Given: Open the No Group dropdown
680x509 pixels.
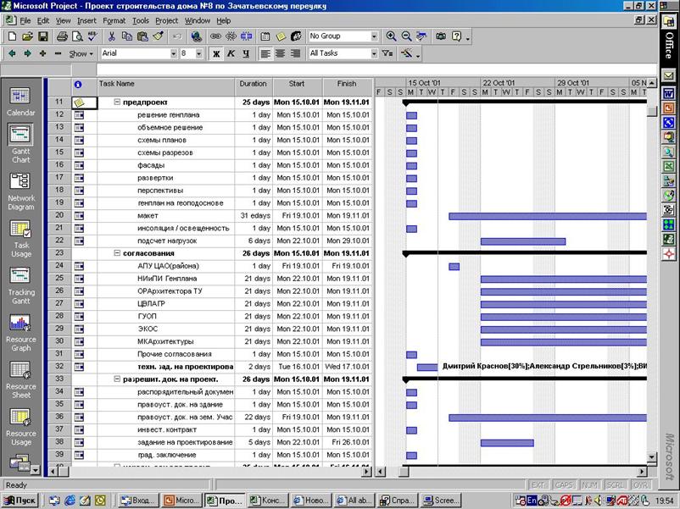Looking at the screenshot, I should tap(374, 36).
